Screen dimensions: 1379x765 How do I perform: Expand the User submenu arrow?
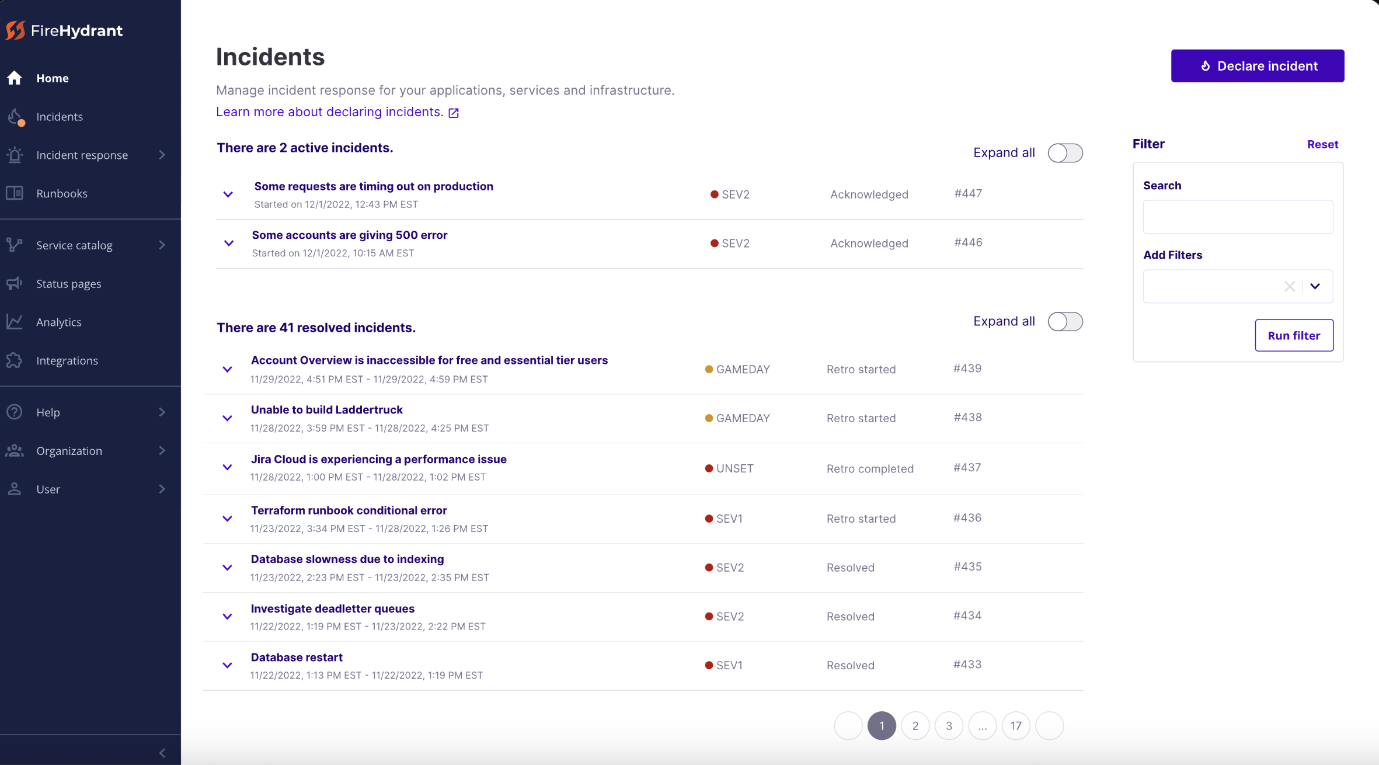tap(162, 489)
